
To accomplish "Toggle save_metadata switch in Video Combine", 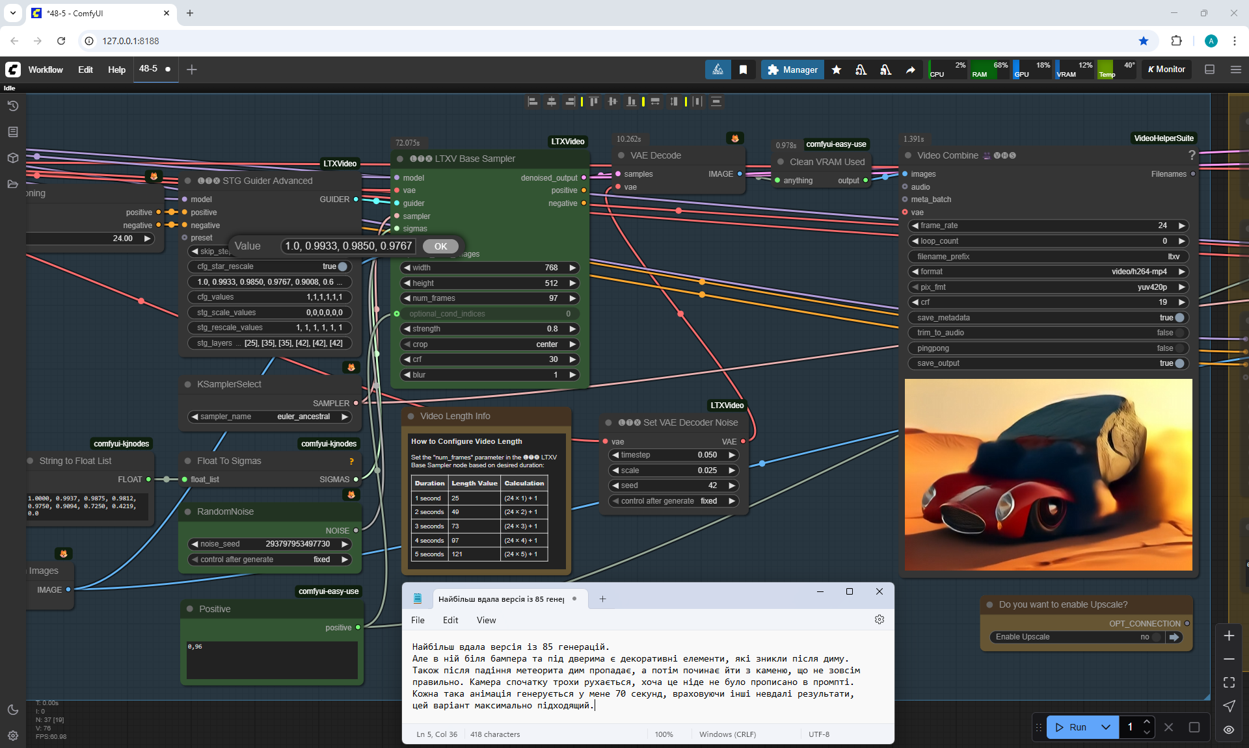I will click(1179, 318).
